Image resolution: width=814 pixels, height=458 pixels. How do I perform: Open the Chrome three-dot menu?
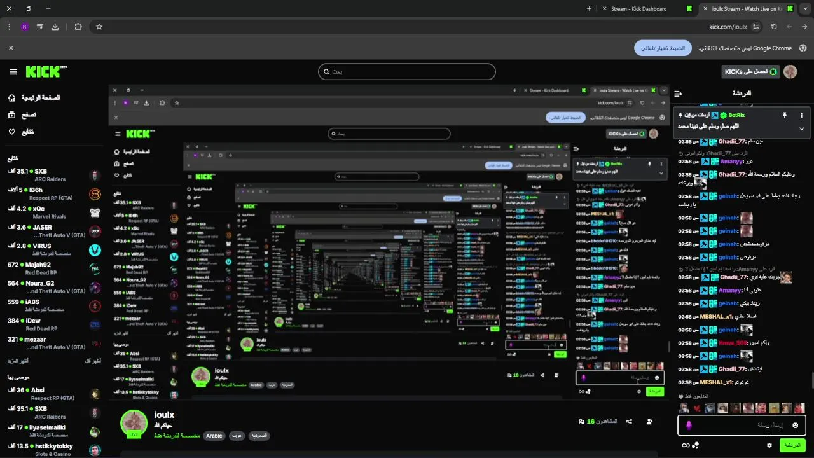pos(9,27)
